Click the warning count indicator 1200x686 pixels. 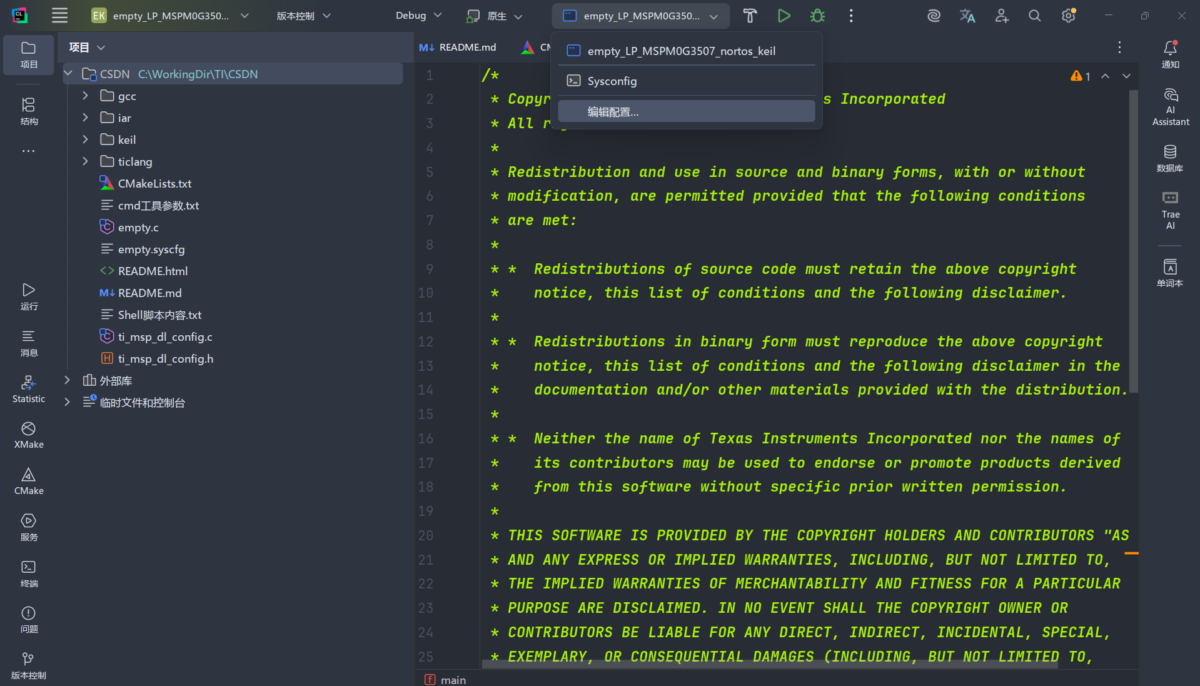pyautogui.click(x=1081, y=76)
